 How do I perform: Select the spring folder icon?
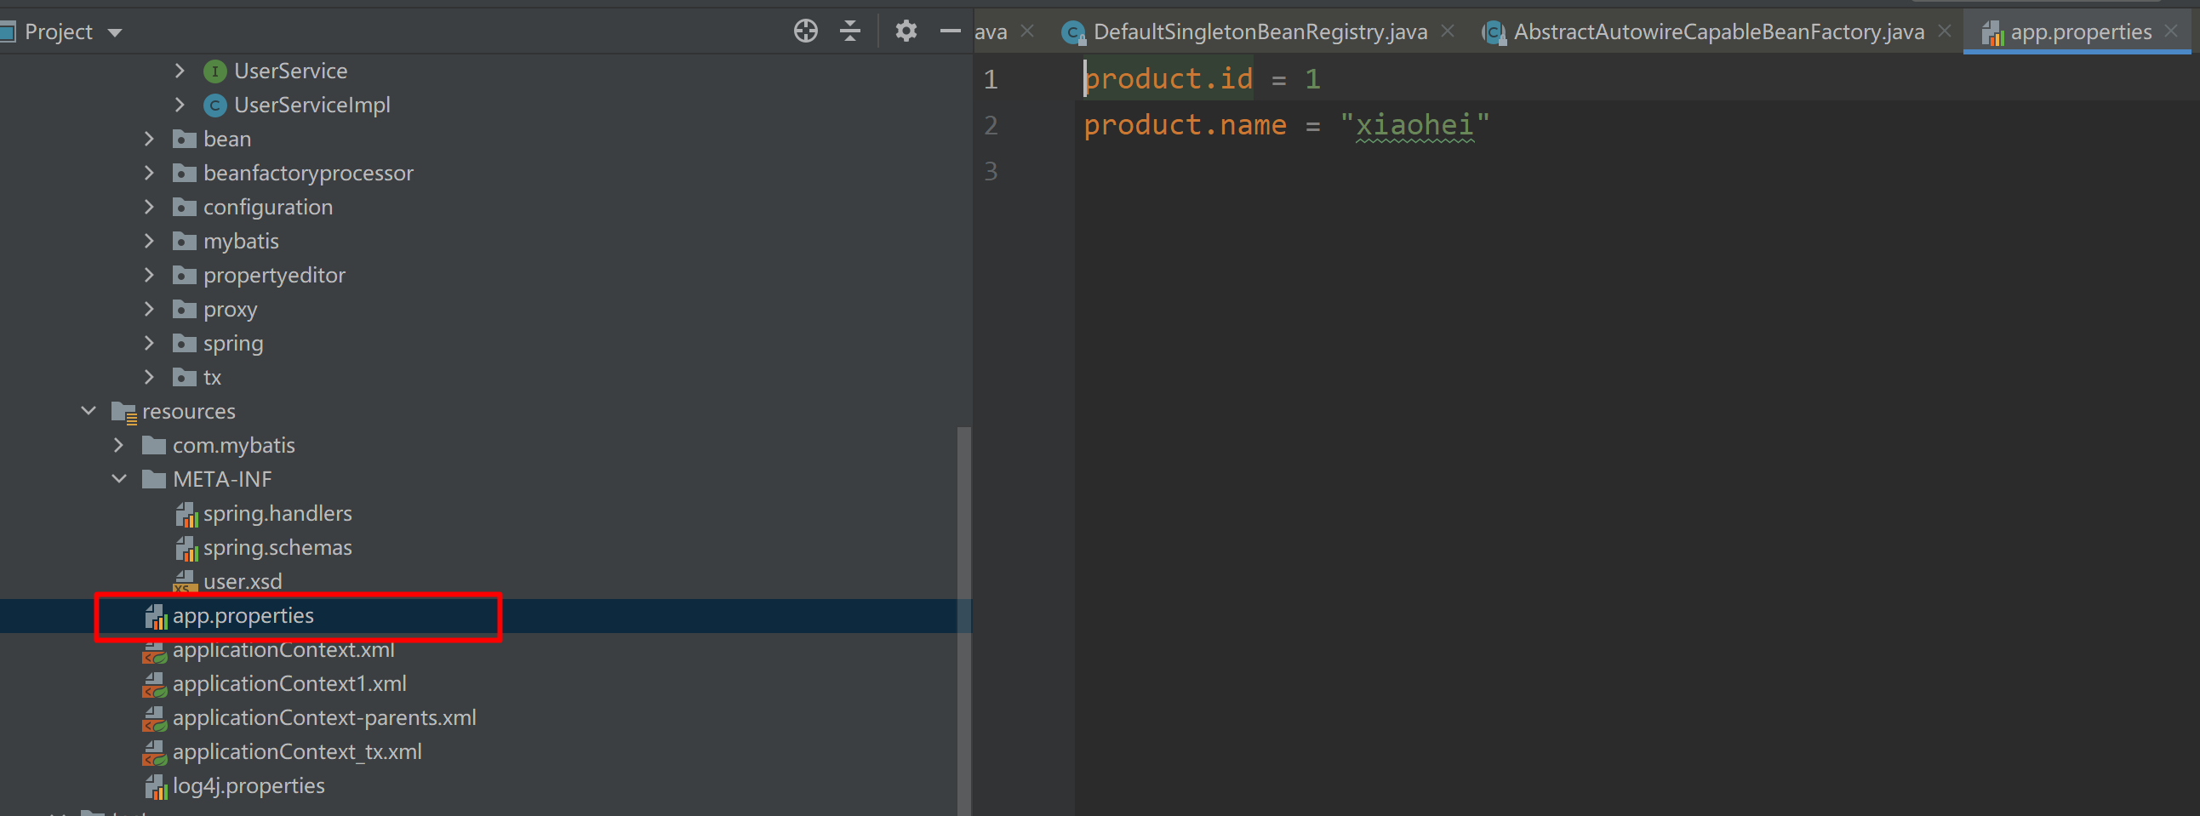pyautogui.click(x=185, y=343)
